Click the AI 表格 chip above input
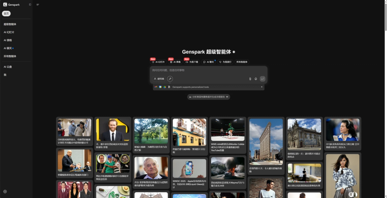 pos(175,62)
